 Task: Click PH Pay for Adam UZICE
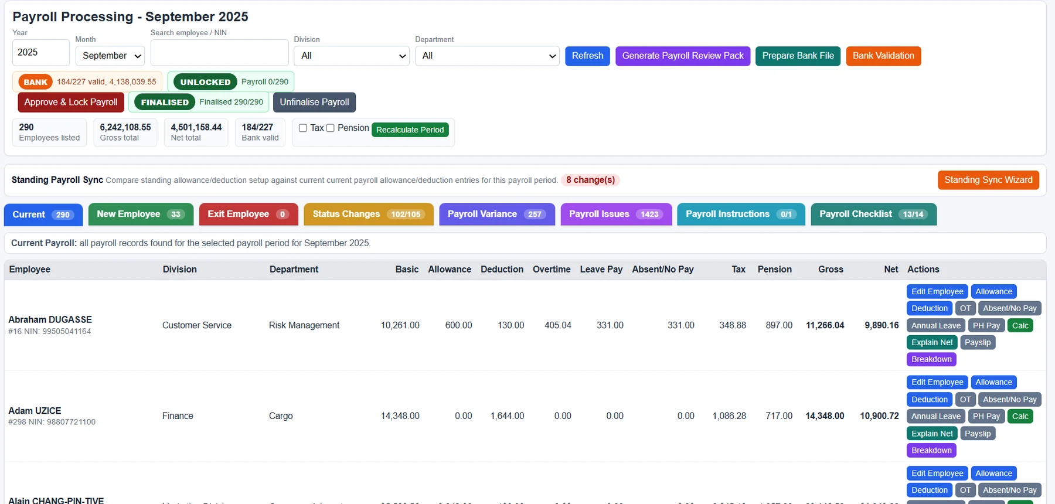[986, 417]
